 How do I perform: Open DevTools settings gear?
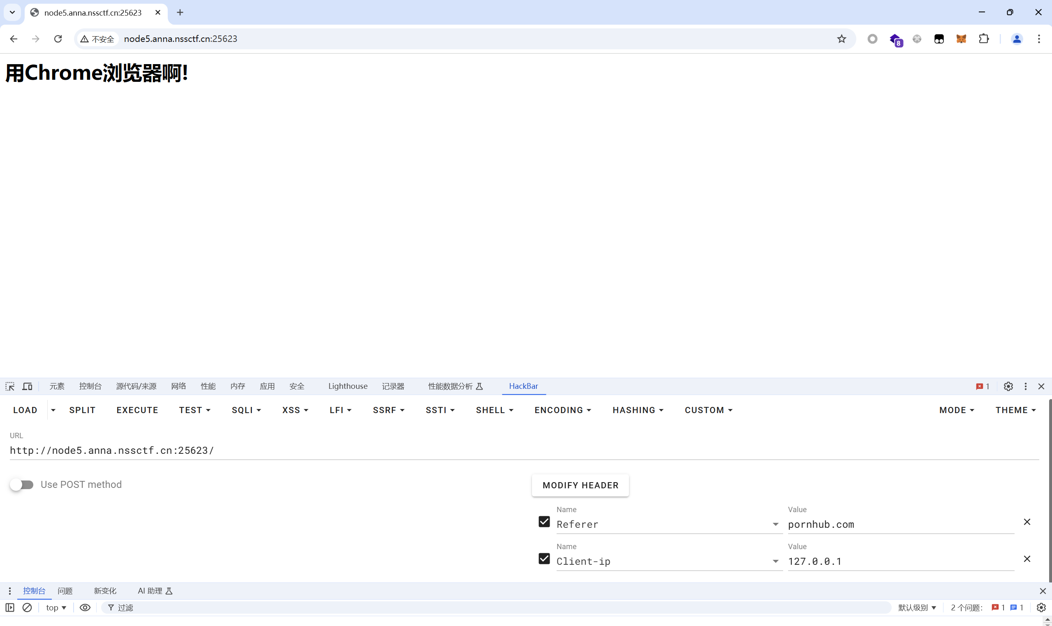tap(1008, 386)
